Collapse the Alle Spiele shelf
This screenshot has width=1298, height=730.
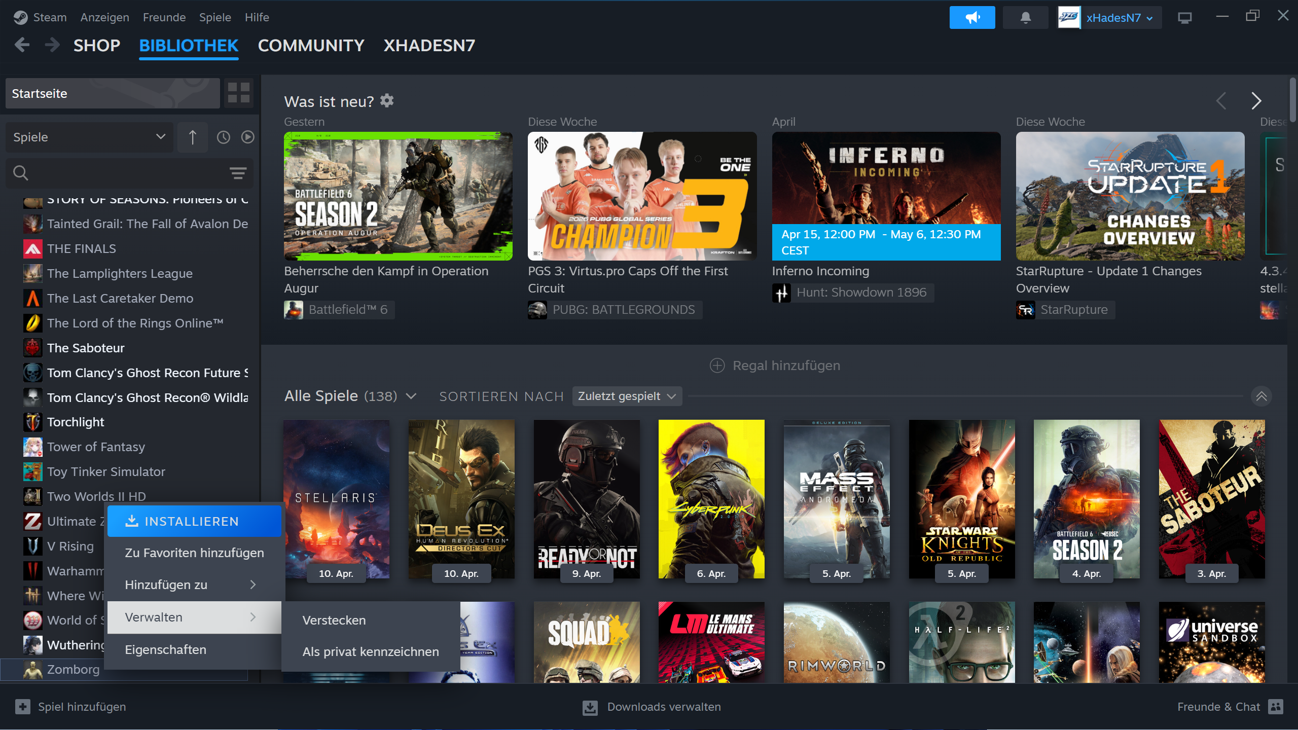(1261, 396)
